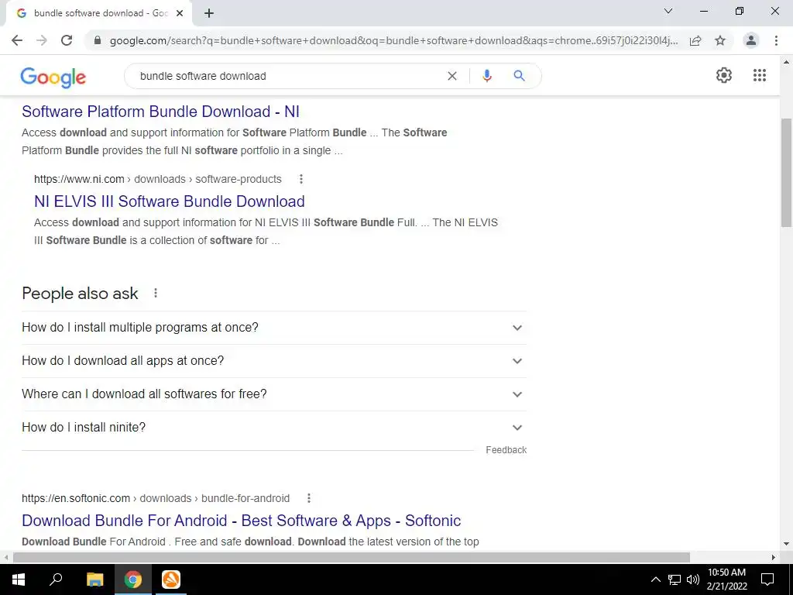Submit search with the magnifier icon

point(520,76)
